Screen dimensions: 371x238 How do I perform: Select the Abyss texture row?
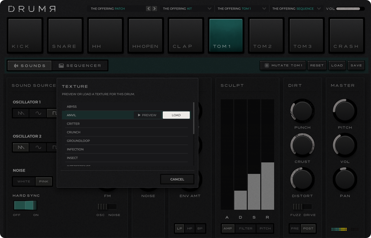pos(127,107)
